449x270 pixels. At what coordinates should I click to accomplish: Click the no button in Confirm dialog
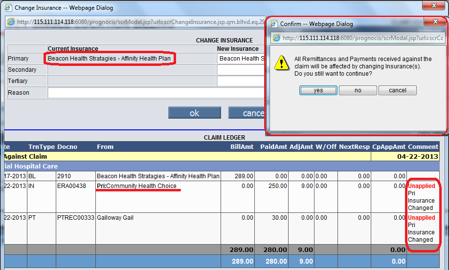(358, 90)
